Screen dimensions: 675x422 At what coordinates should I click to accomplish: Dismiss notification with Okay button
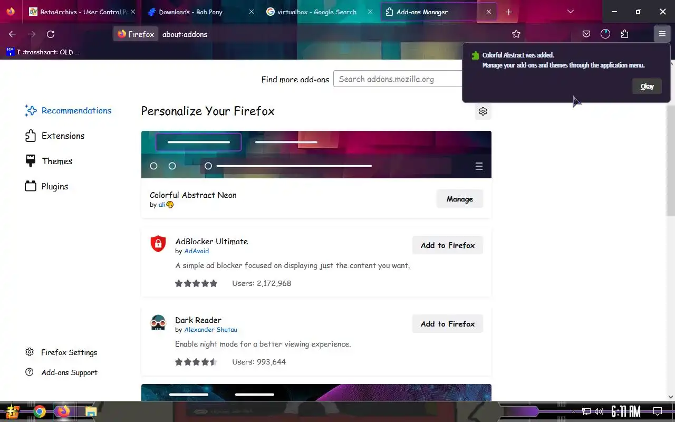647,87
